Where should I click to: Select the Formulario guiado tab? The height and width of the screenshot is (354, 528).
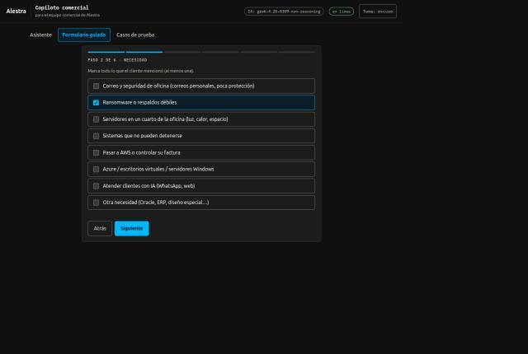(x=84, y=35)
